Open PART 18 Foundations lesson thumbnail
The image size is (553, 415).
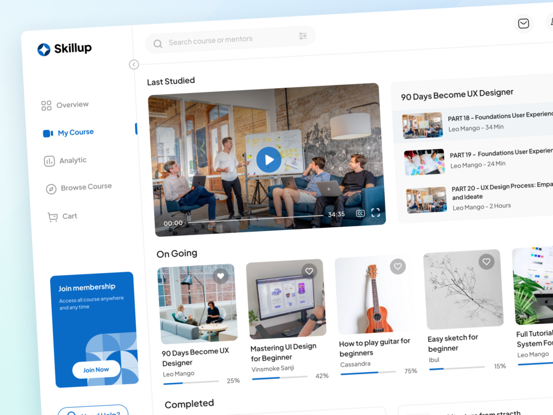(x=422, y=125)
